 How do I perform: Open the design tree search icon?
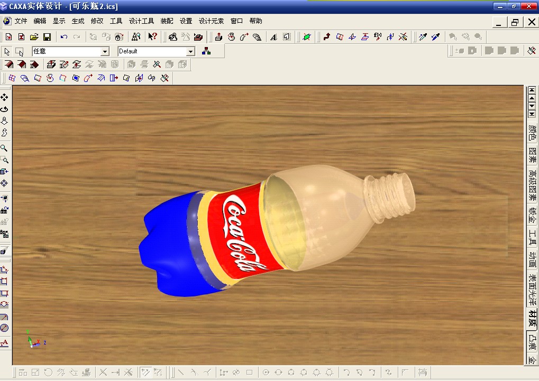pos(136,37)
